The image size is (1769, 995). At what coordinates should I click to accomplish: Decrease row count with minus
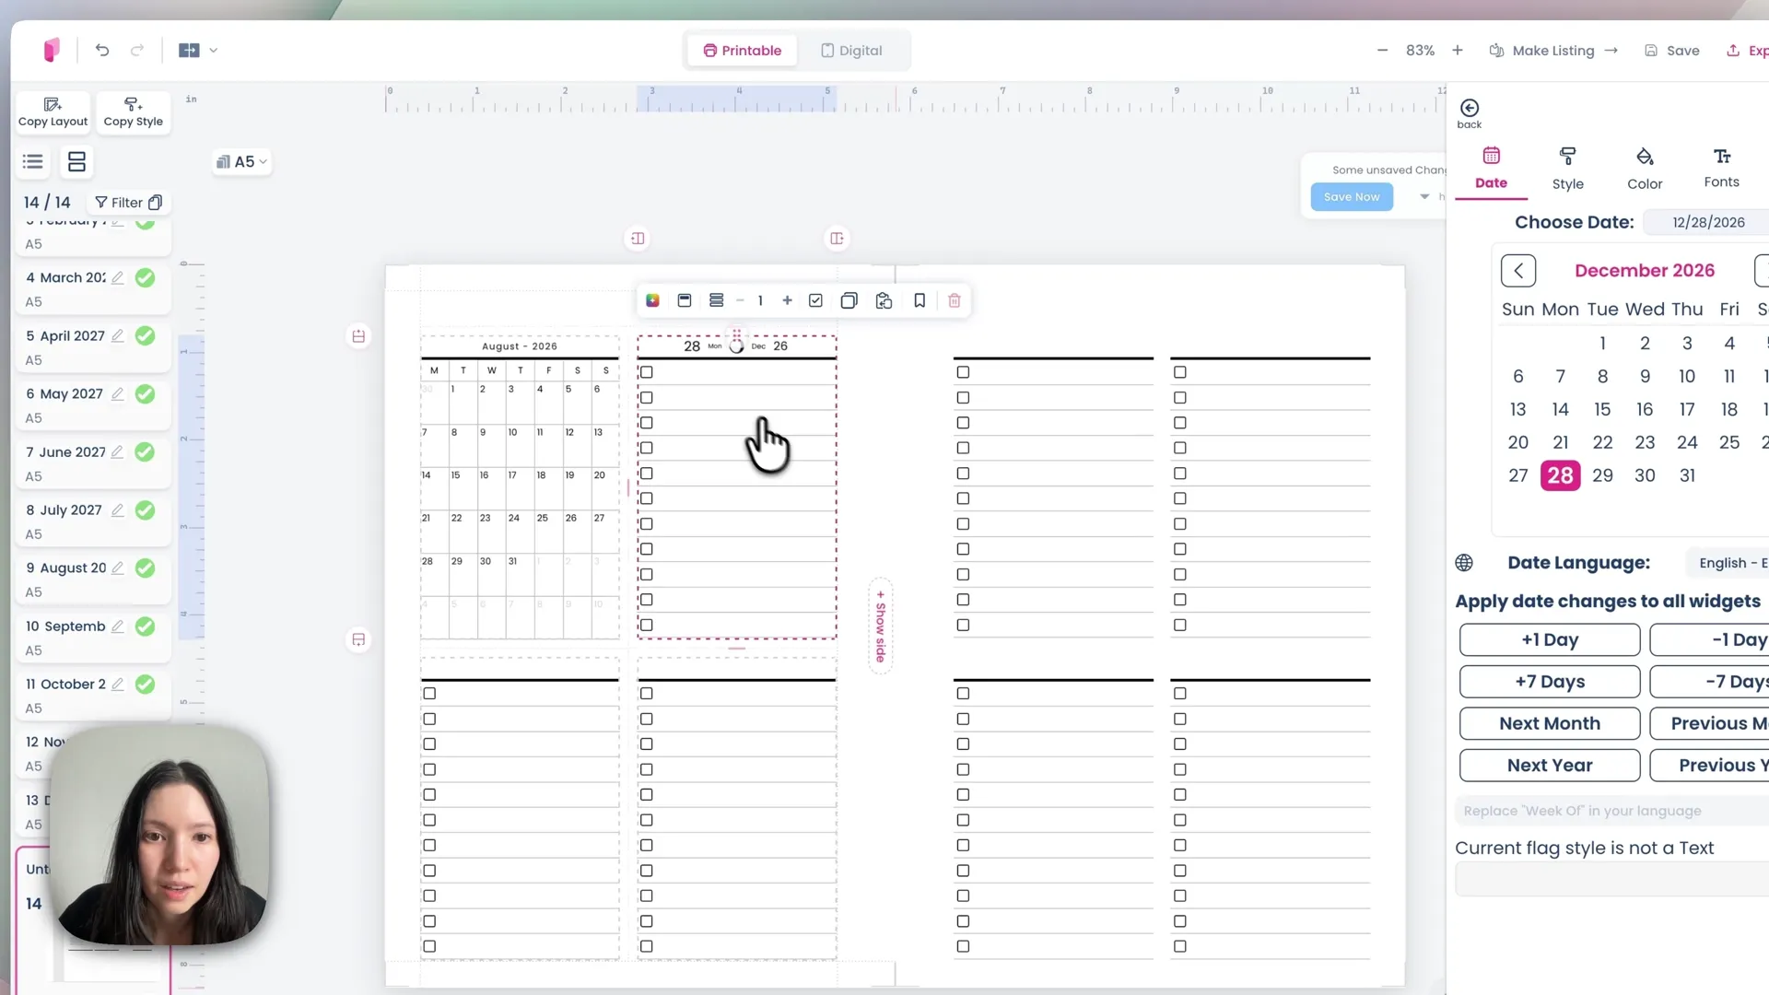click(x=740, y=300)
